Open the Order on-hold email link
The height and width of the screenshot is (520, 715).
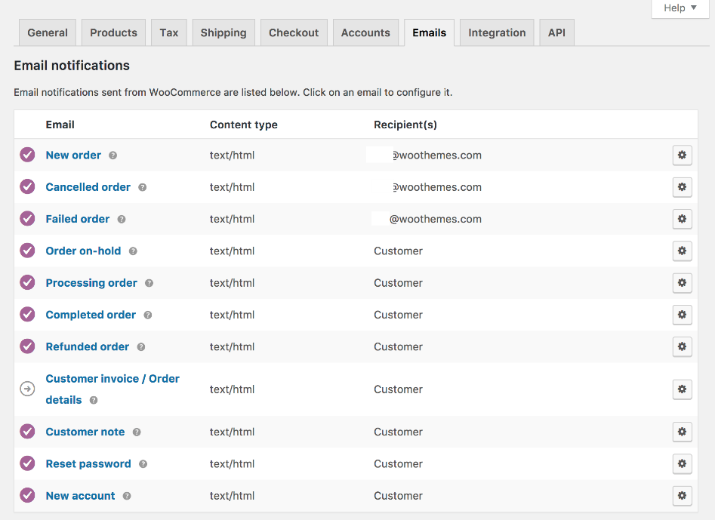tap(83, 251)
